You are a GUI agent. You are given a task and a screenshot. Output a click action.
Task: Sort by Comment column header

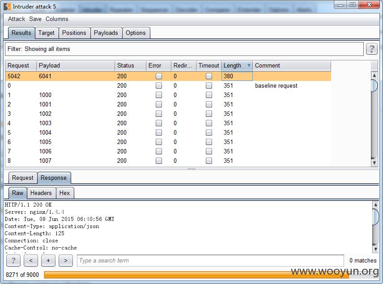[x=292, y=65]
